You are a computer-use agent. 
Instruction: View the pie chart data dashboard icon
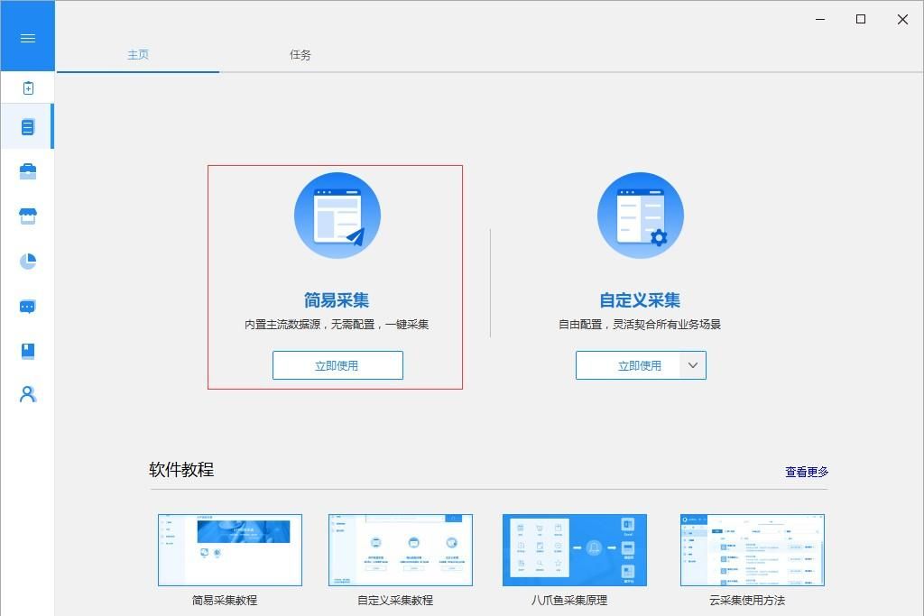[x=28, y=261]
